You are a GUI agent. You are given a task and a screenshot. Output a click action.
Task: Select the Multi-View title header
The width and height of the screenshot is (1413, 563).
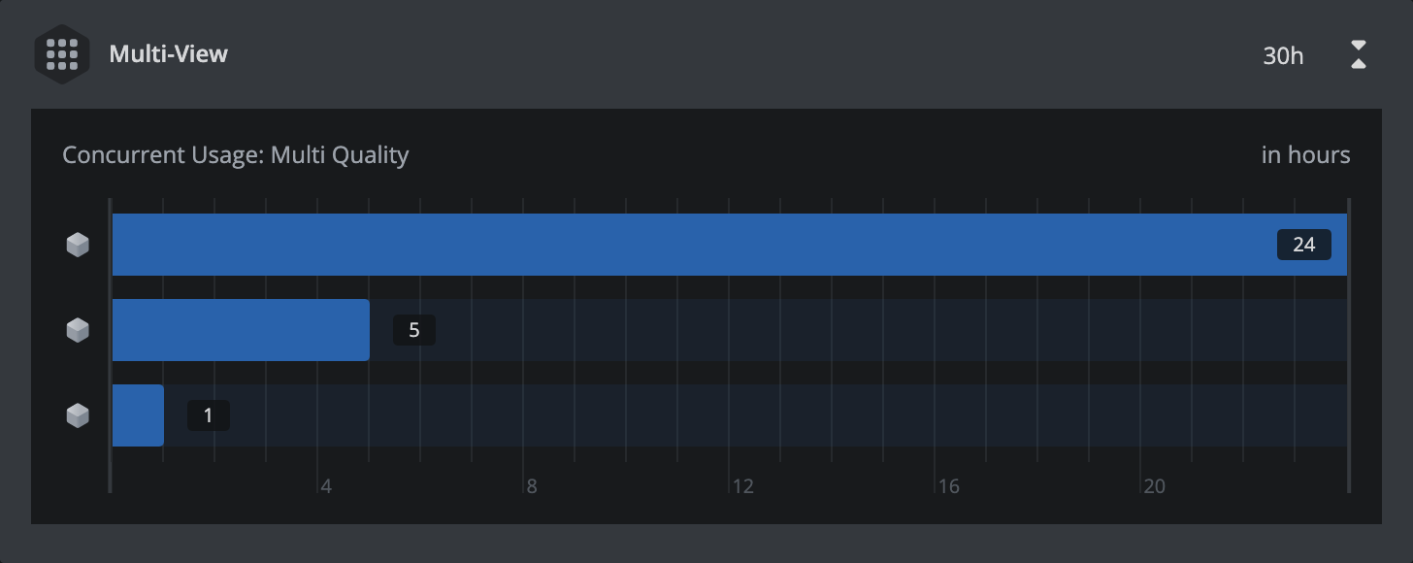(167, 55)
